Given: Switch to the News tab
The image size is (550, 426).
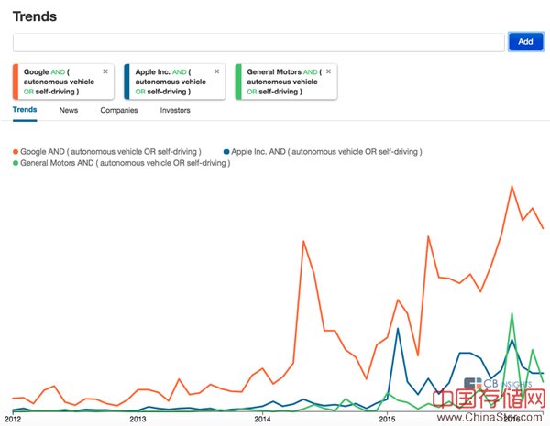Looking at the screenshot, I should [69, 110].
